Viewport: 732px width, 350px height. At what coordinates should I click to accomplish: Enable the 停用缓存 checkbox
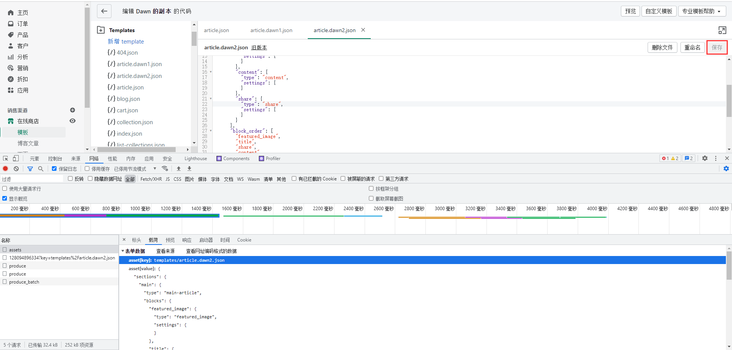(87, 169)
